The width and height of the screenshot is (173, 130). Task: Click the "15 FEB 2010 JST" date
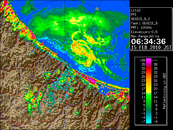coord(151,47)
